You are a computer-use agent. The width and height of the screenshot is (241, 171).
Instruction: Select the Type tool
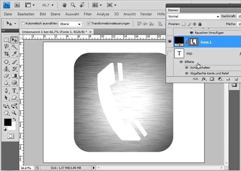tap(14, 91)
